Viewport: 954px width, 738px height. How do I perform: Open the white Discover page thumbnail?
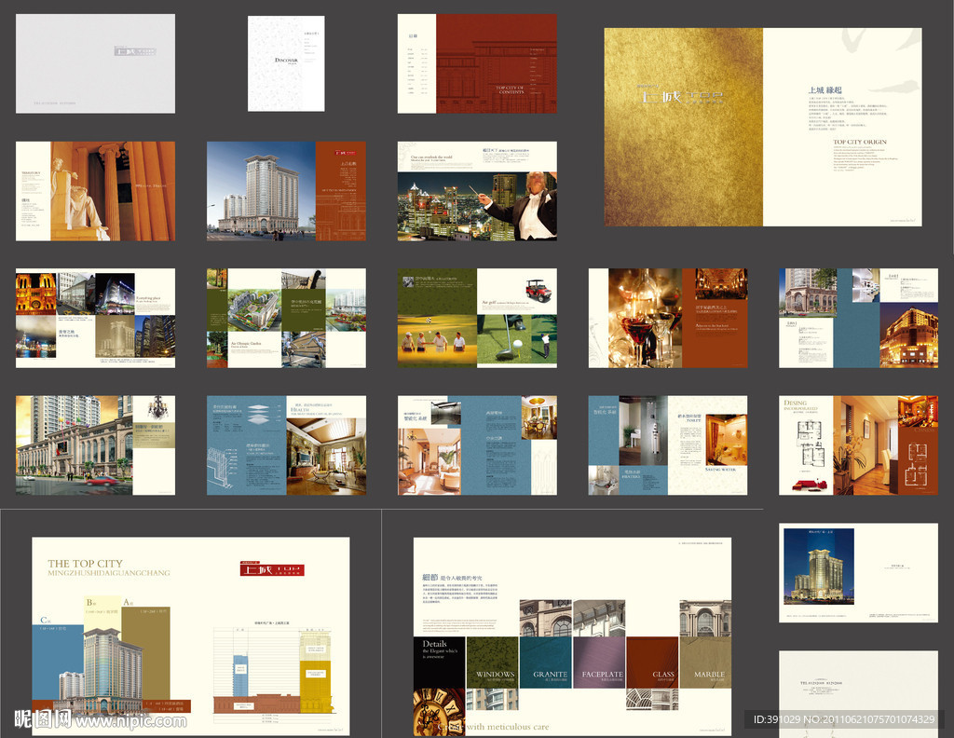pos(286,63)
